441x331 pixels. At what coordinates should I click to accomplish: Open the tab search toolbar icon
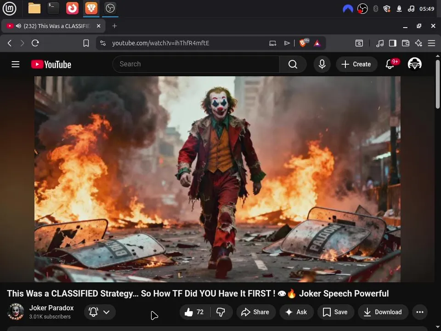point(359,43)
